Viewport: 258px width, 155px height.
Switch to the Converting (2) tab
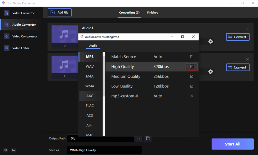[x=129, y=13]
